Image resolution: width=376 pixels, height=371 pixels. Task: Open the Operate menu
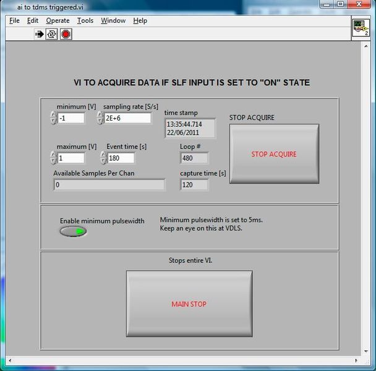click(x=58, y=21)
